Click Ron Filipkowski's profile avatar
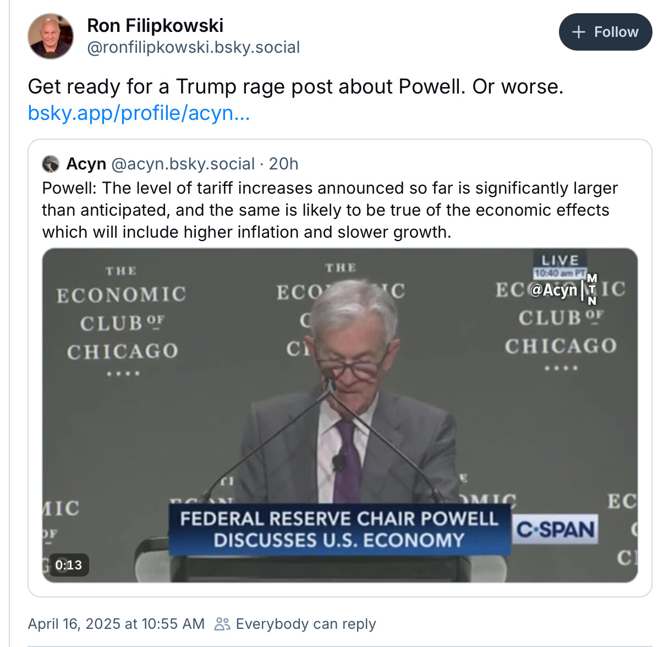The height and width of the screenshot is (647, 669). (51, 36)
